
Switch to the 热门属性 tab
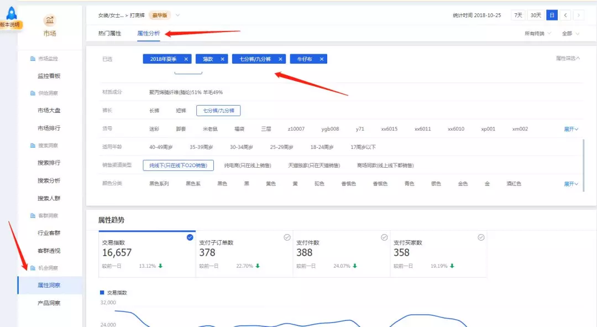click(109, 34)
